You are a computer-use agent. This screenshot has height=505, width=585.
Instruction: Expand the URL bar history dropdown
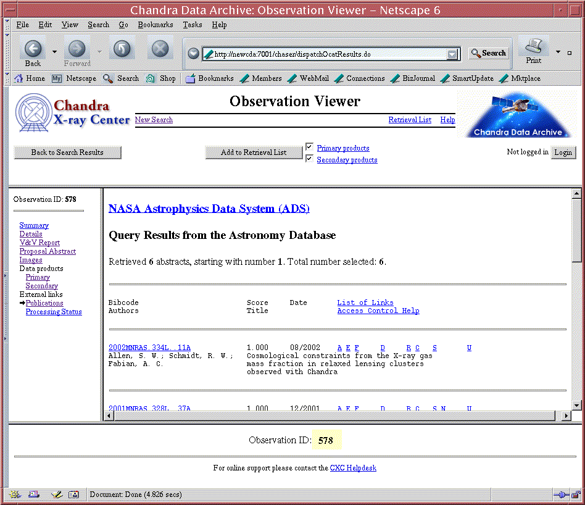[x=453, y=54]
